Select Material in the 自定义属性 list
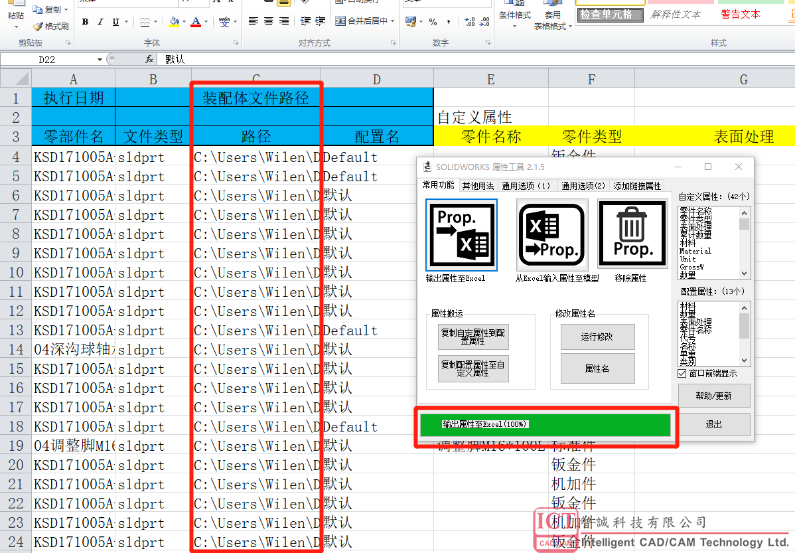 [695, 251]
